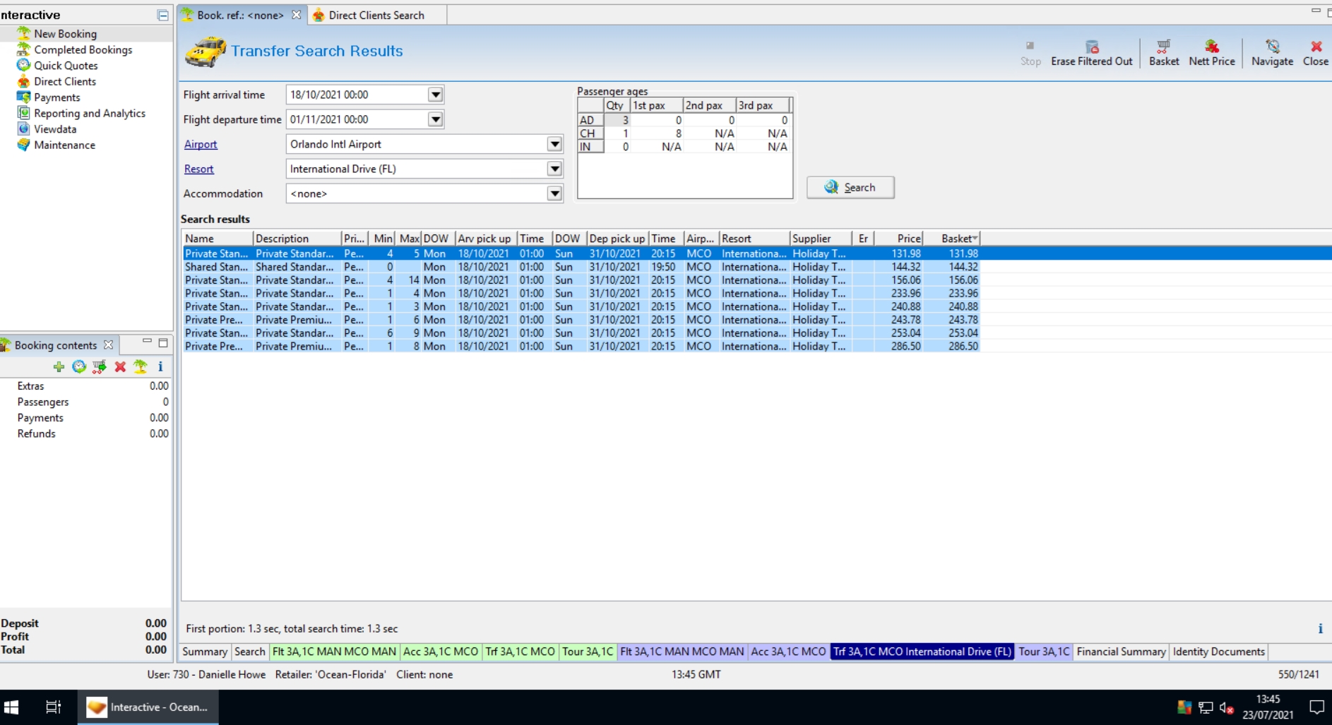Open the Resort dropdown arrow
The width and height of the screenshot is (1332, 725).
pos(554,169)
